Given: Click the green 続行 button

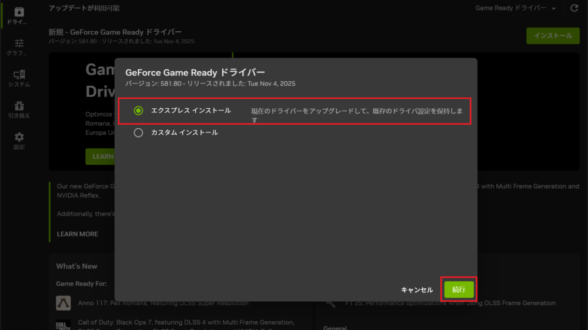Looking at the screenshot, I should 459,289.
